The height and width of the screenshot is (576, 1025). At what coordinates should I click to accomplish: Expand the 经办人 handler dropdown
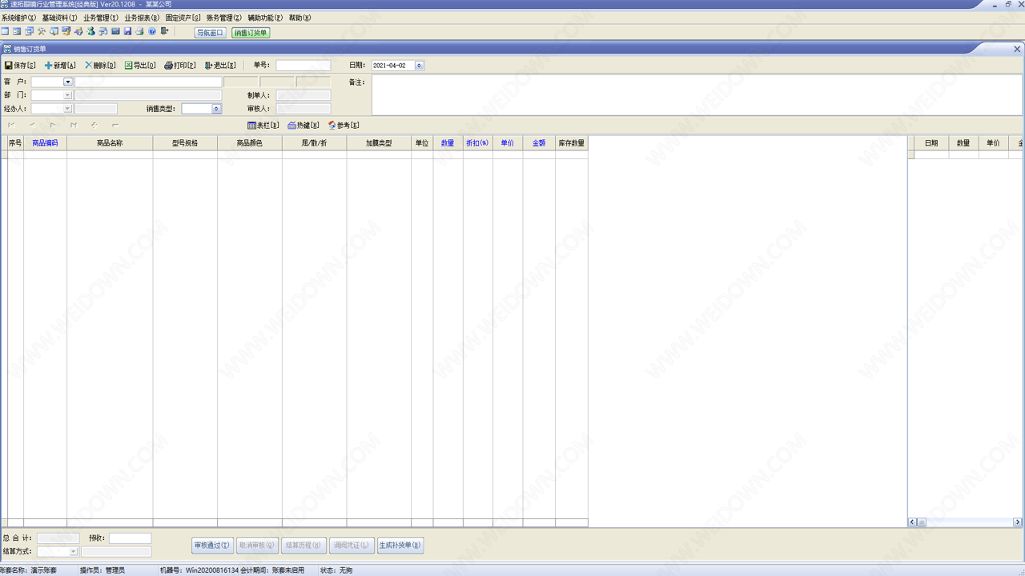point(68,109)
